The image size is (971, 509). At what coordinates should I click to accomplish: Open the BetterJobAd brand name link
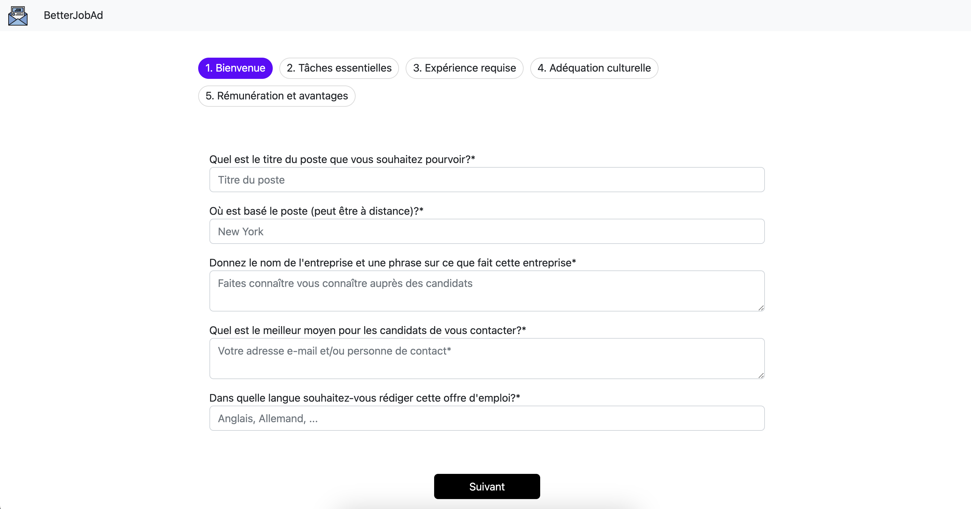click(73, 15)
